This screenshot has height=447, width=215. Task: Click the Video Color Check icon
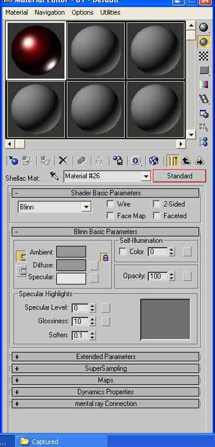[203, 84]
